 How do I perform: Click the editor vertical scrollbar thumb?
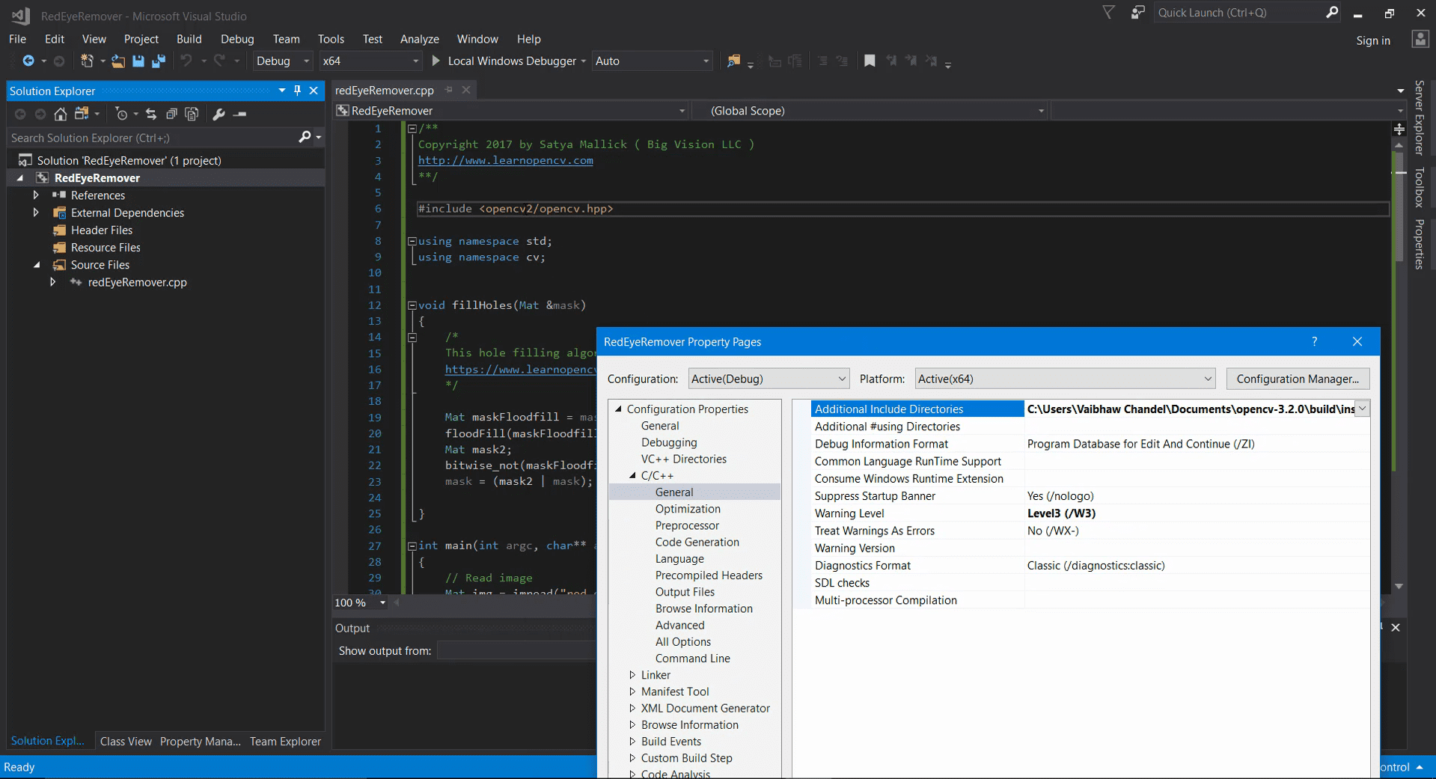pos(1399,206)
